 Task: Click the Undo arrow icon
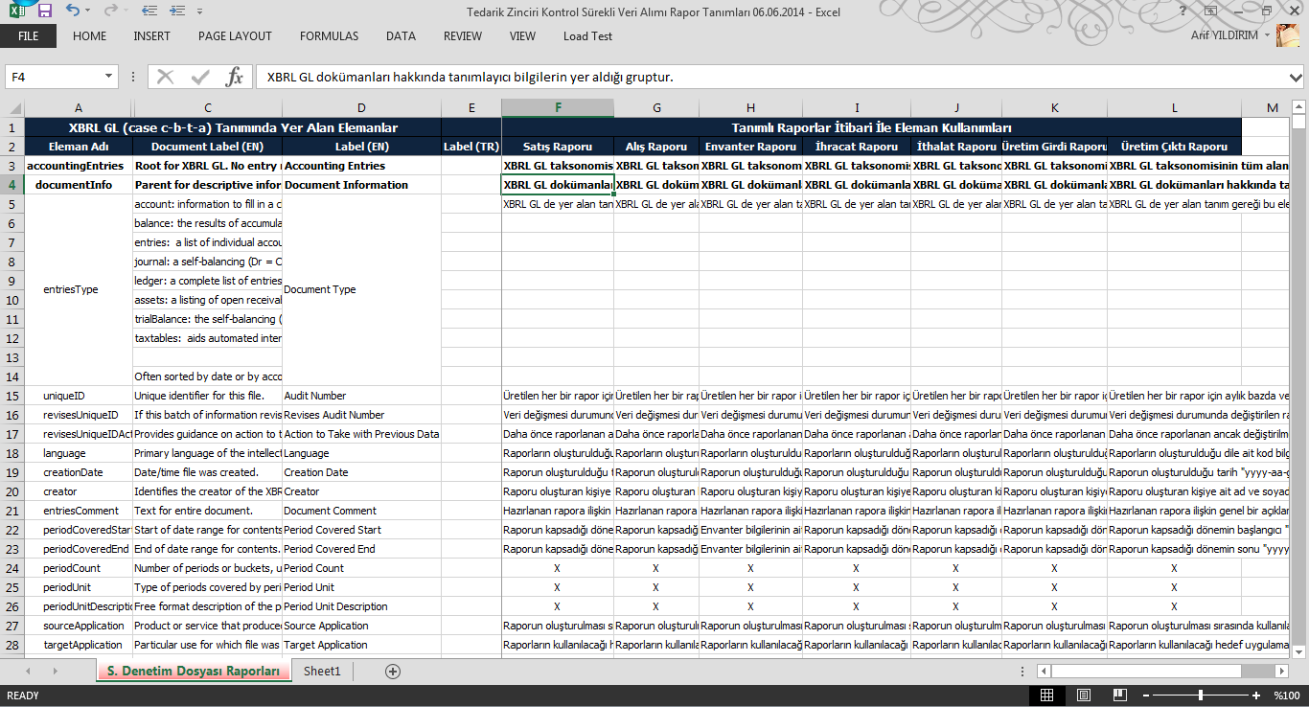pyautogui.click(x=74, y=11)
